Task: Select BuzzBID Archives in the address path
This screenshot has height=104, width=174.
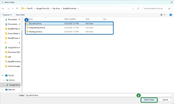Action: coord(70,9)
